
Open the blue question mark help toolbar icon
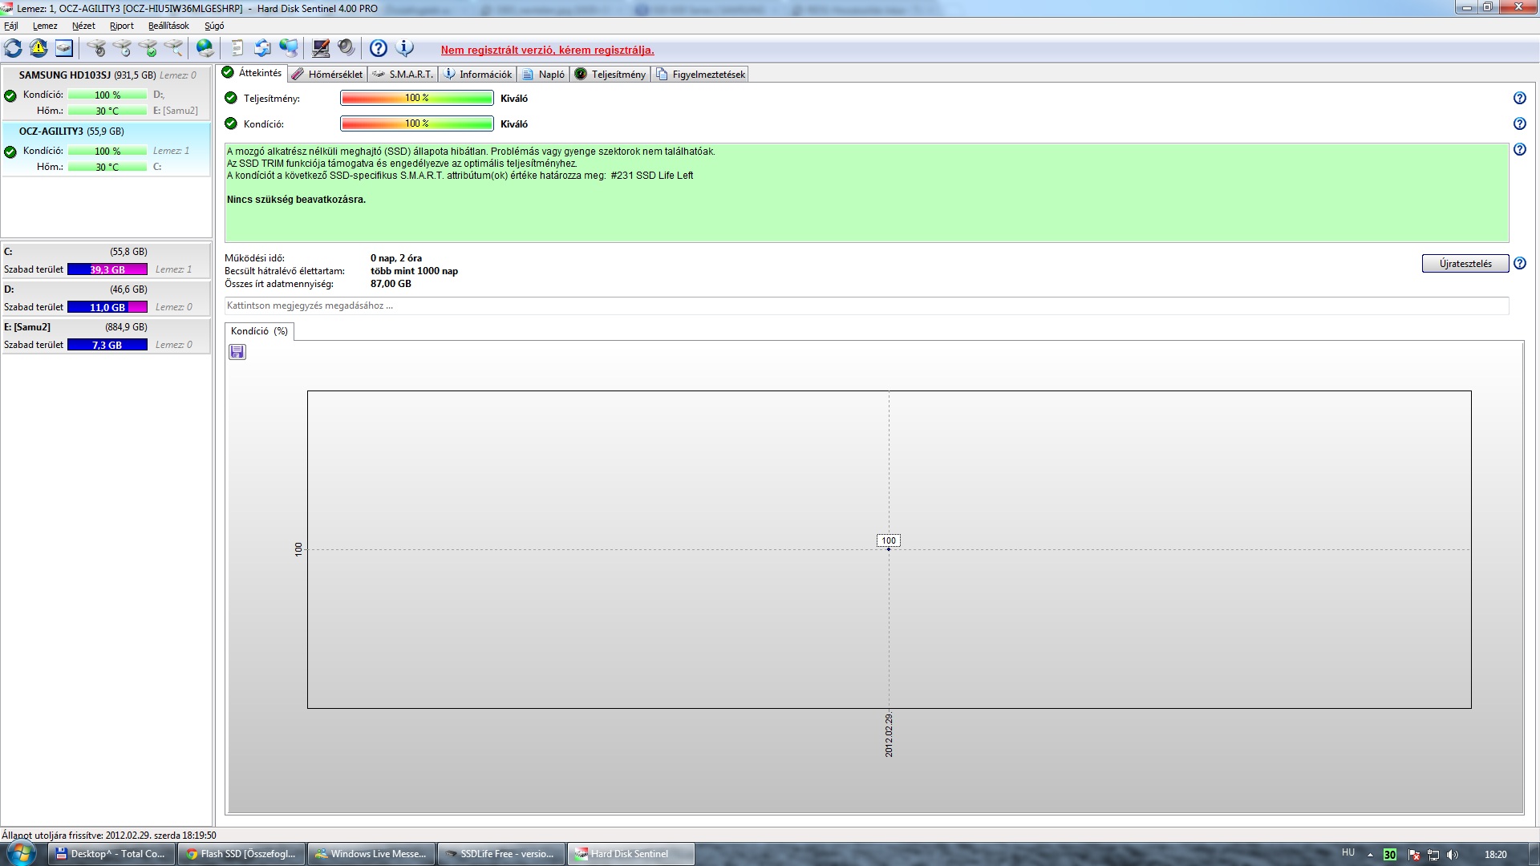(x=379, y=48)
